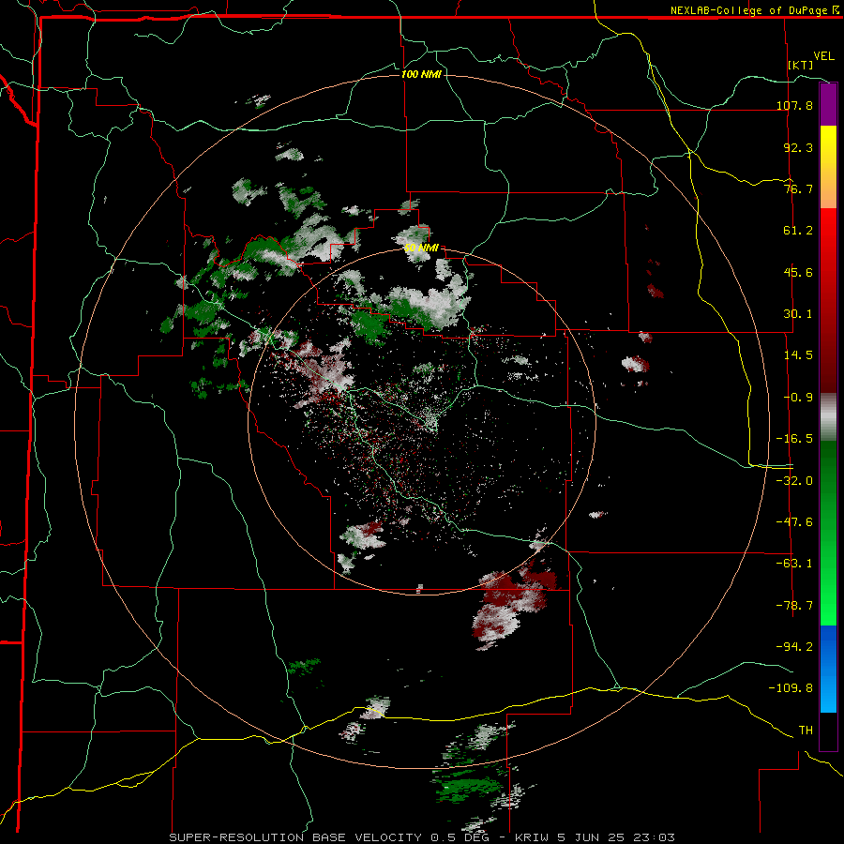The width and height of the screenshot is (844, 844).
Task: Click the -16.5 value on velocity scale
Action: pos(794,439)
